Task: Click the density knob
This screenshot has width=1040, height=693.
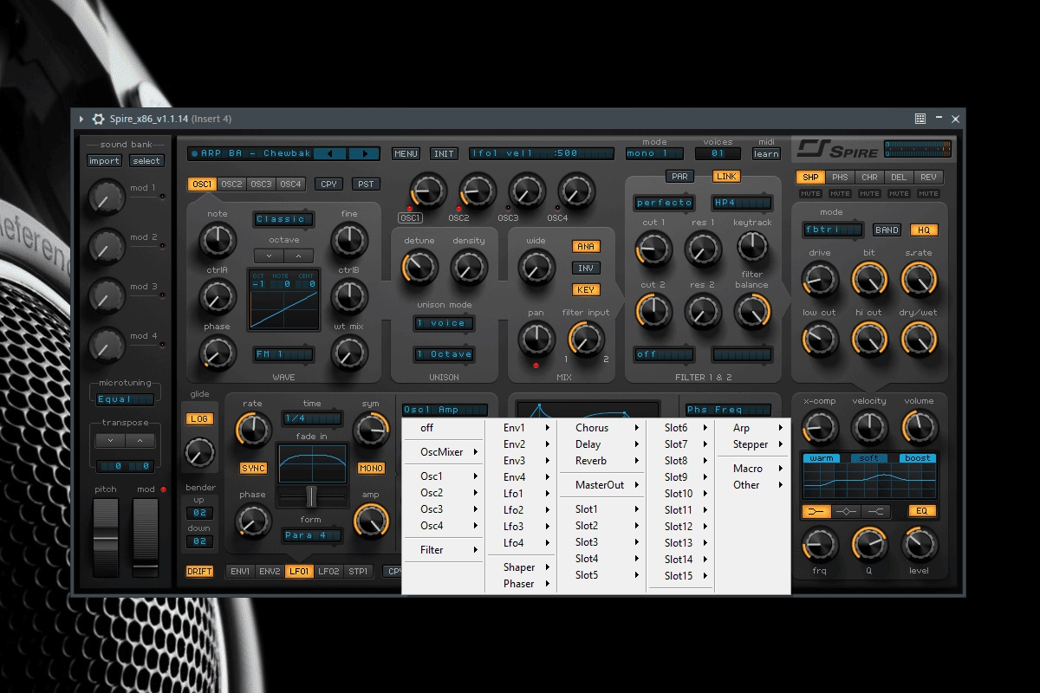Action: point(469,267)
